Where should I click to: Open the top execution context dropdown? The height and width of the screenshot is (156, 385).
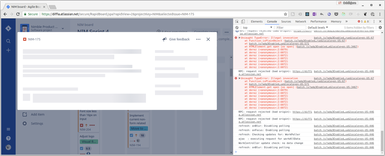(x=257, y=27)
